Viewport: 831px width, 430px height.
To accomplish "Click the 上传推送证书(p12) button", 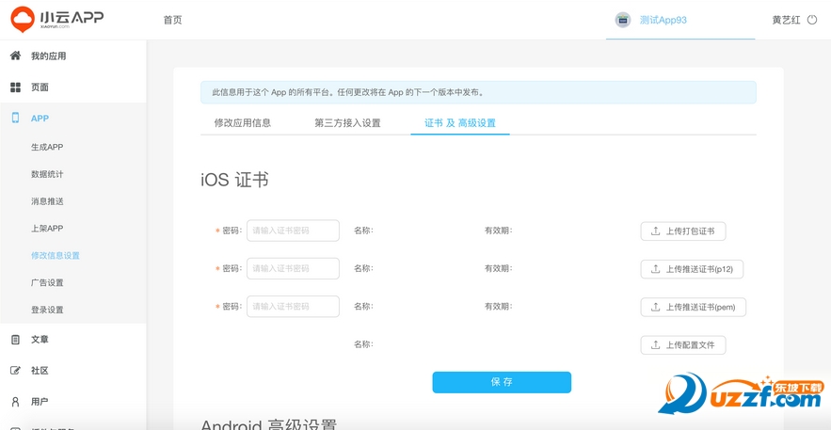I will (692, 269).
